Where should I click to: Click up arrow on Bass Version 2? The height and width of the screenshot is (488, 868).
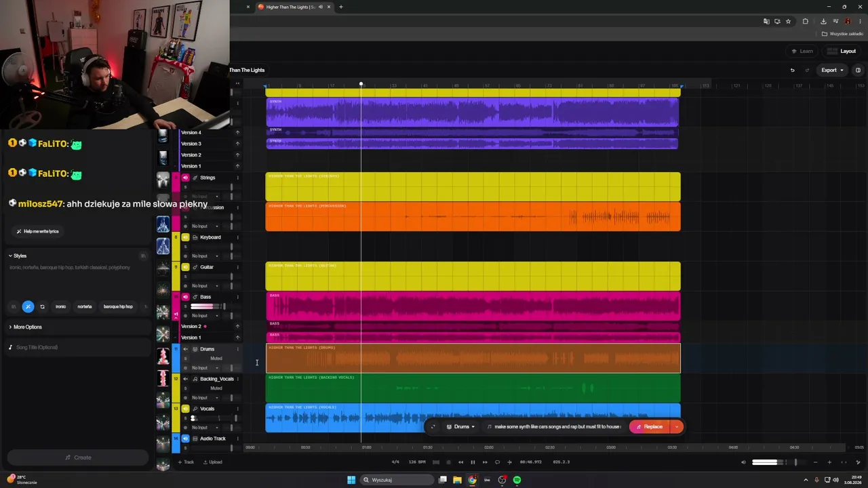pyautogui.click(x=237, y=326)
